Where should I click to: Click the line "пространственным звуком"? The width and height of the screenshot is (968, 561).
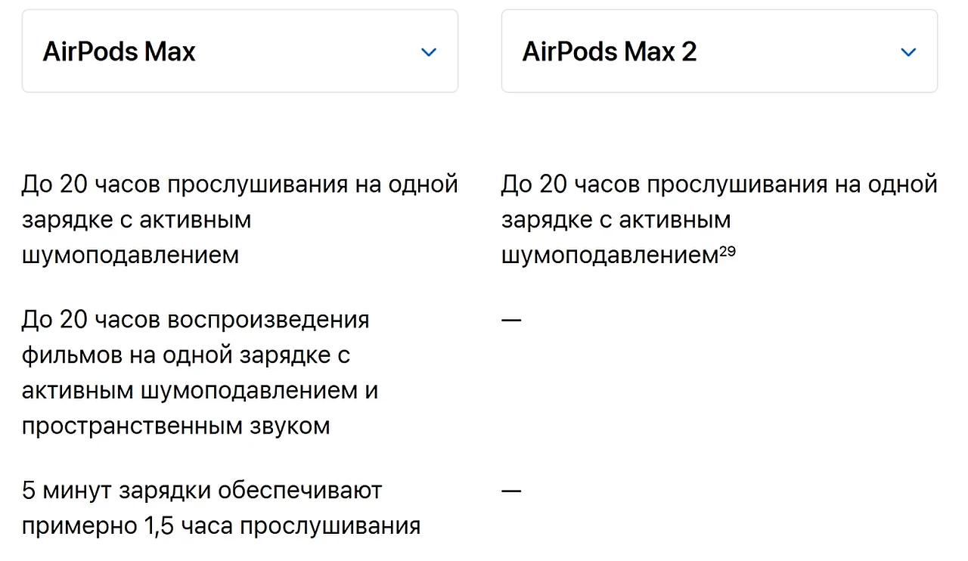[x=175, y=426]
